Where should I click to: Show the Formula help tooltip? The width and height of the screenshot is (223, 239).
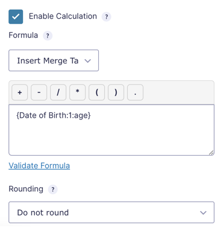pyautogui.click(x=48, y=36)
